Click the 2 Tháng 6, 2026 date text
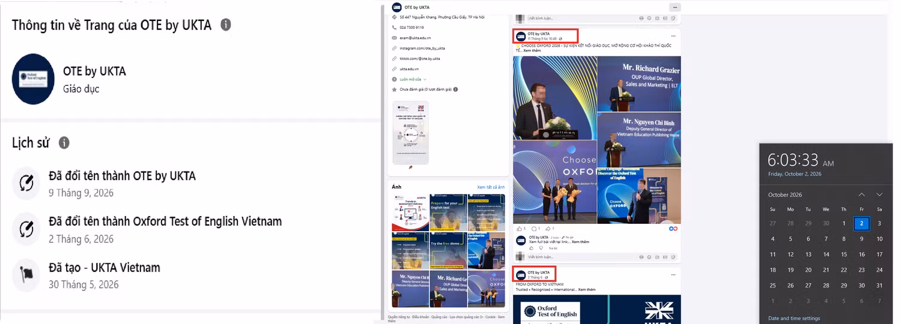 click(x=81, y=239)
